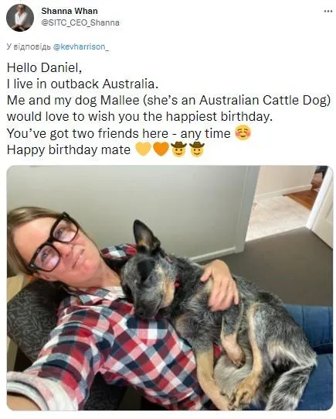Click the 'I live in outback Australia.' line
336x419 pixels.
pos(83,84)
